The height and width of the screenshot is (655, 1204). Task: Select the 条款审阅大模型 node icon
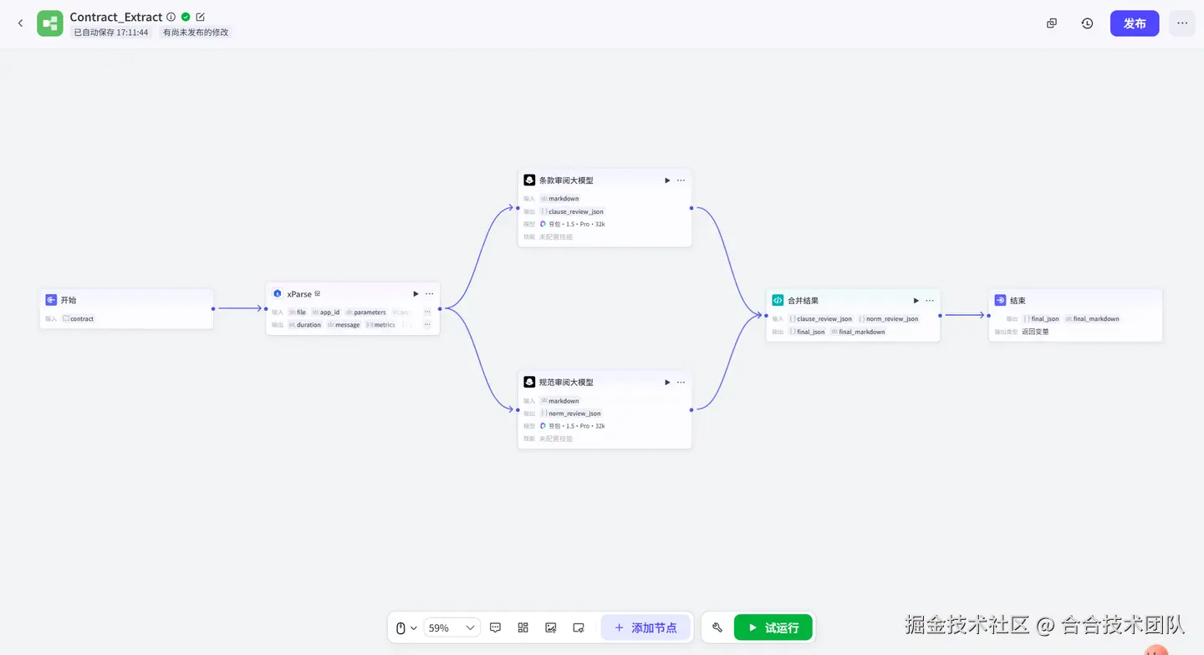point(529,180)
